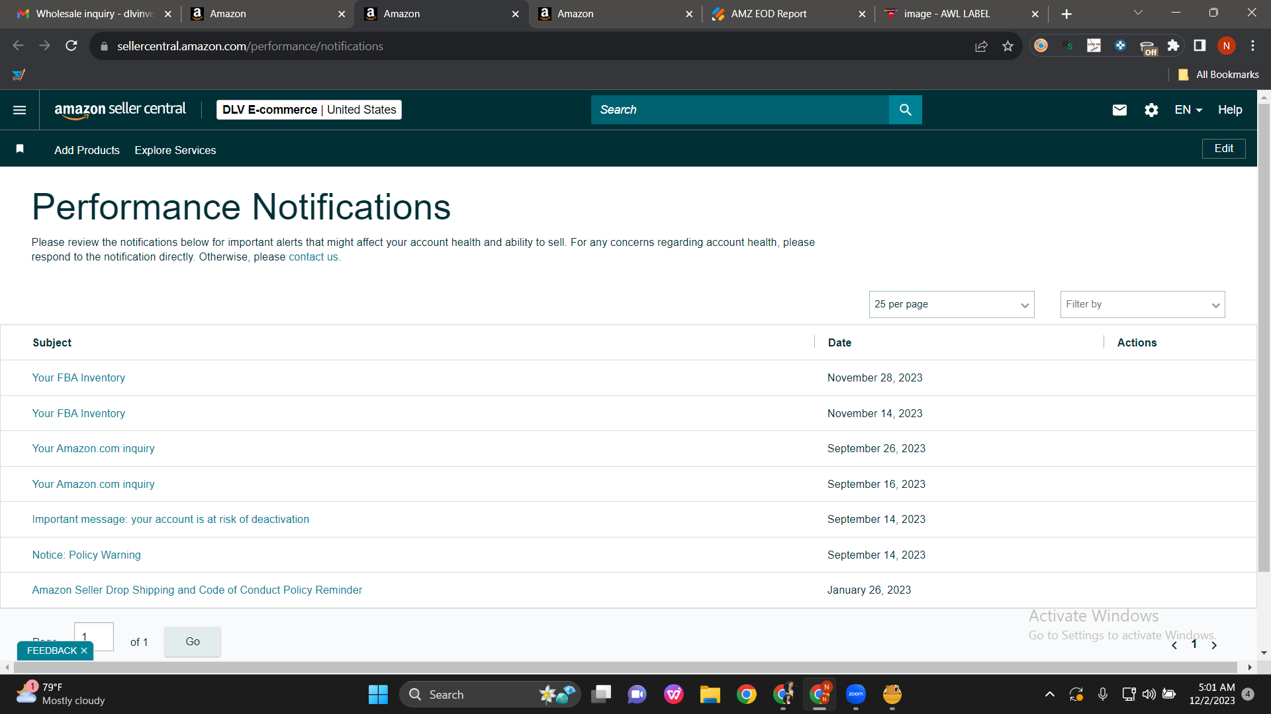Open buyer messages envelope icon
The width and height of the screenshot is (1271, 714).
pos(1119,110)
